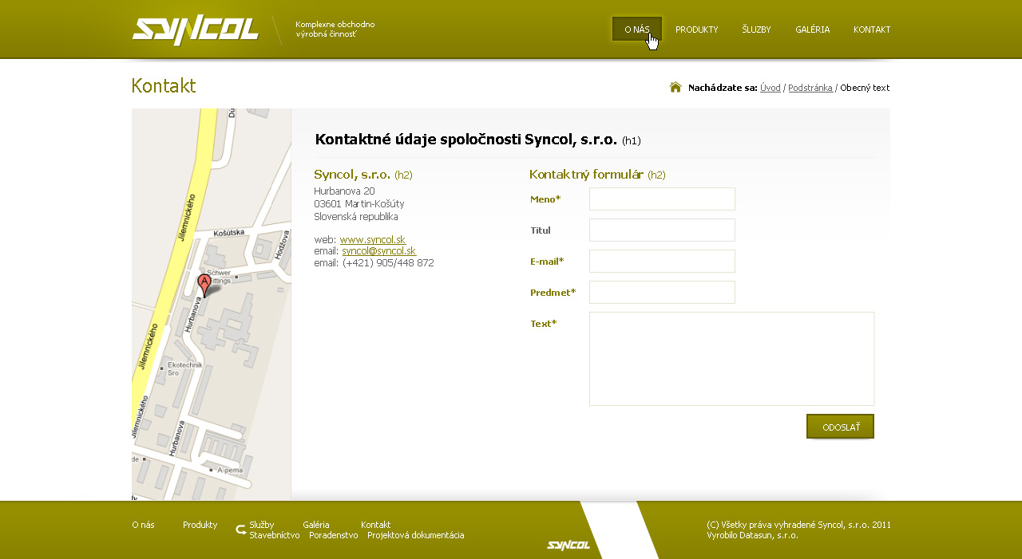The width and height of the screenshot is (1022, 559).
Task: Click into the E-mail input field
Action: click(x=662, y=261)
